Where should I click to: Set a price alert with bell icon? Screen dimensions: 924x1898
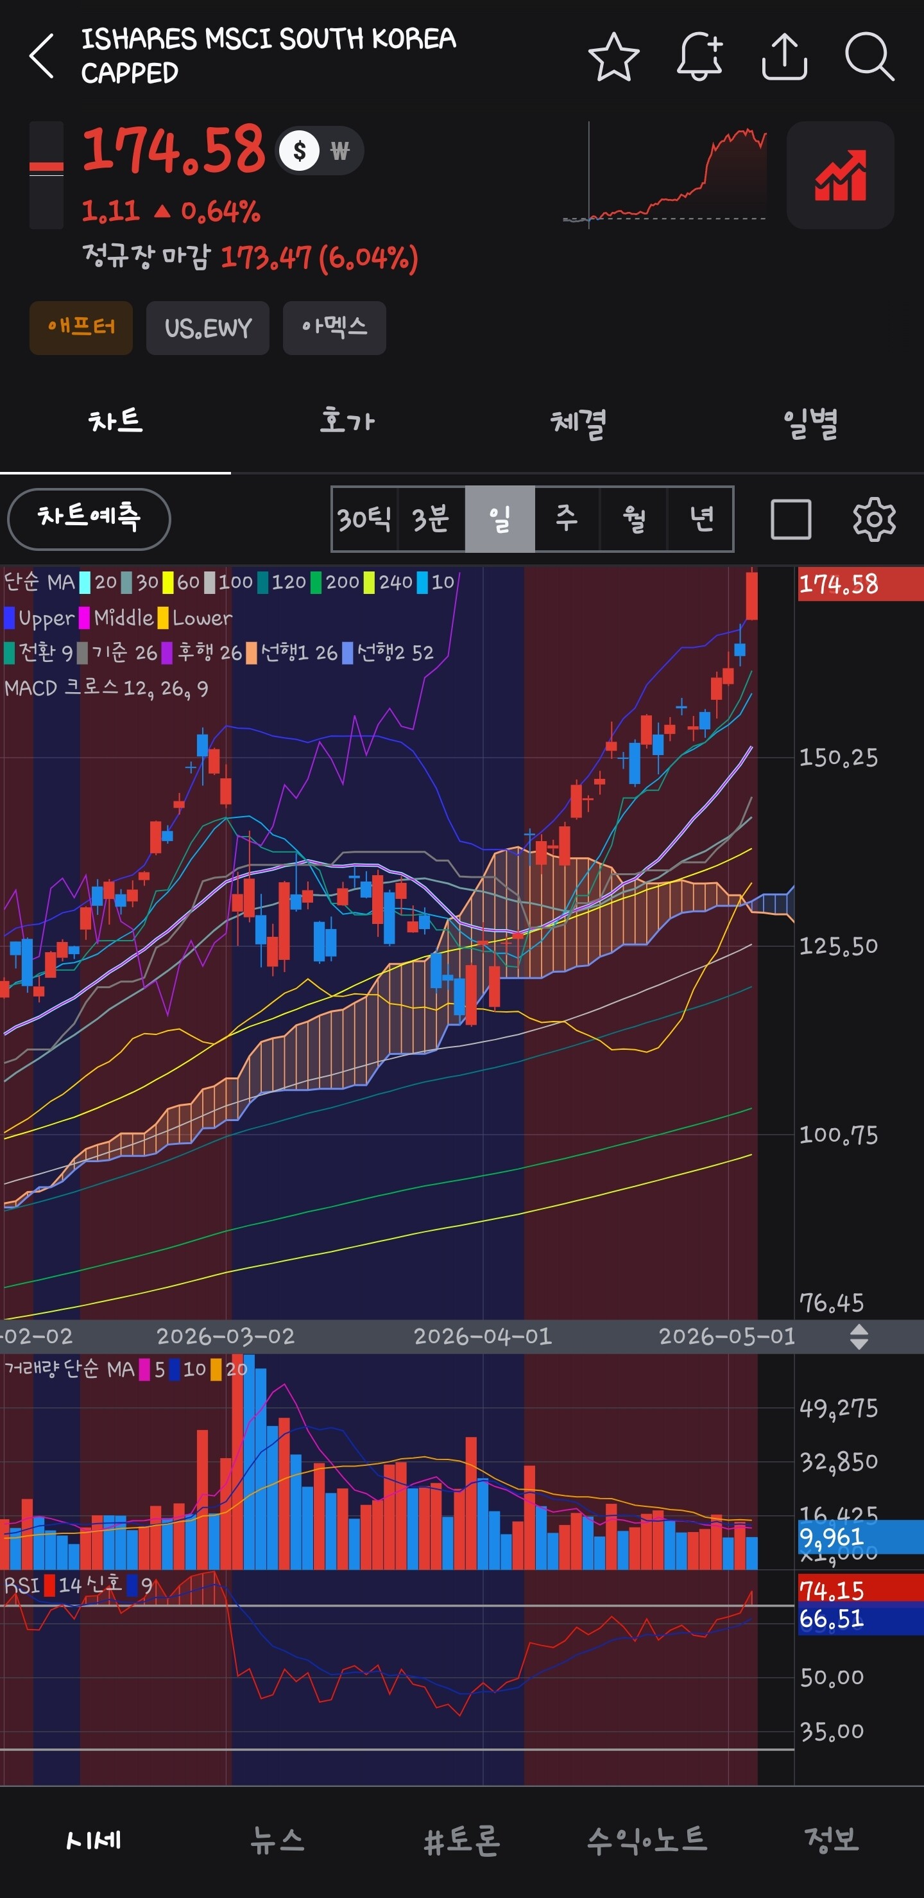(x=699, y=56)
